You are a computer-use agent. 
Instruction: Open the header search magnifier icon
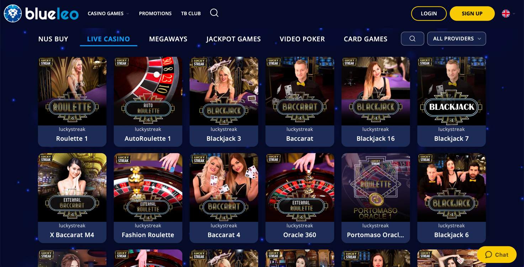(x=214, y=13)
